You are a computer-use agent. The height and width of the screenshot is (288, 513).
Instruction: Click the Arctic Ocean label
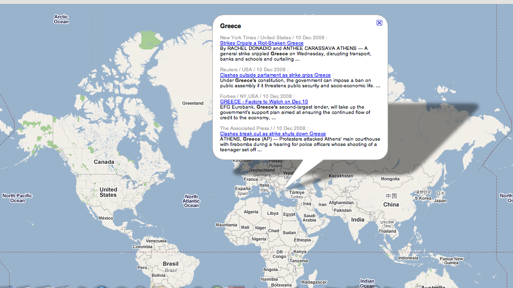pos(61,19)
